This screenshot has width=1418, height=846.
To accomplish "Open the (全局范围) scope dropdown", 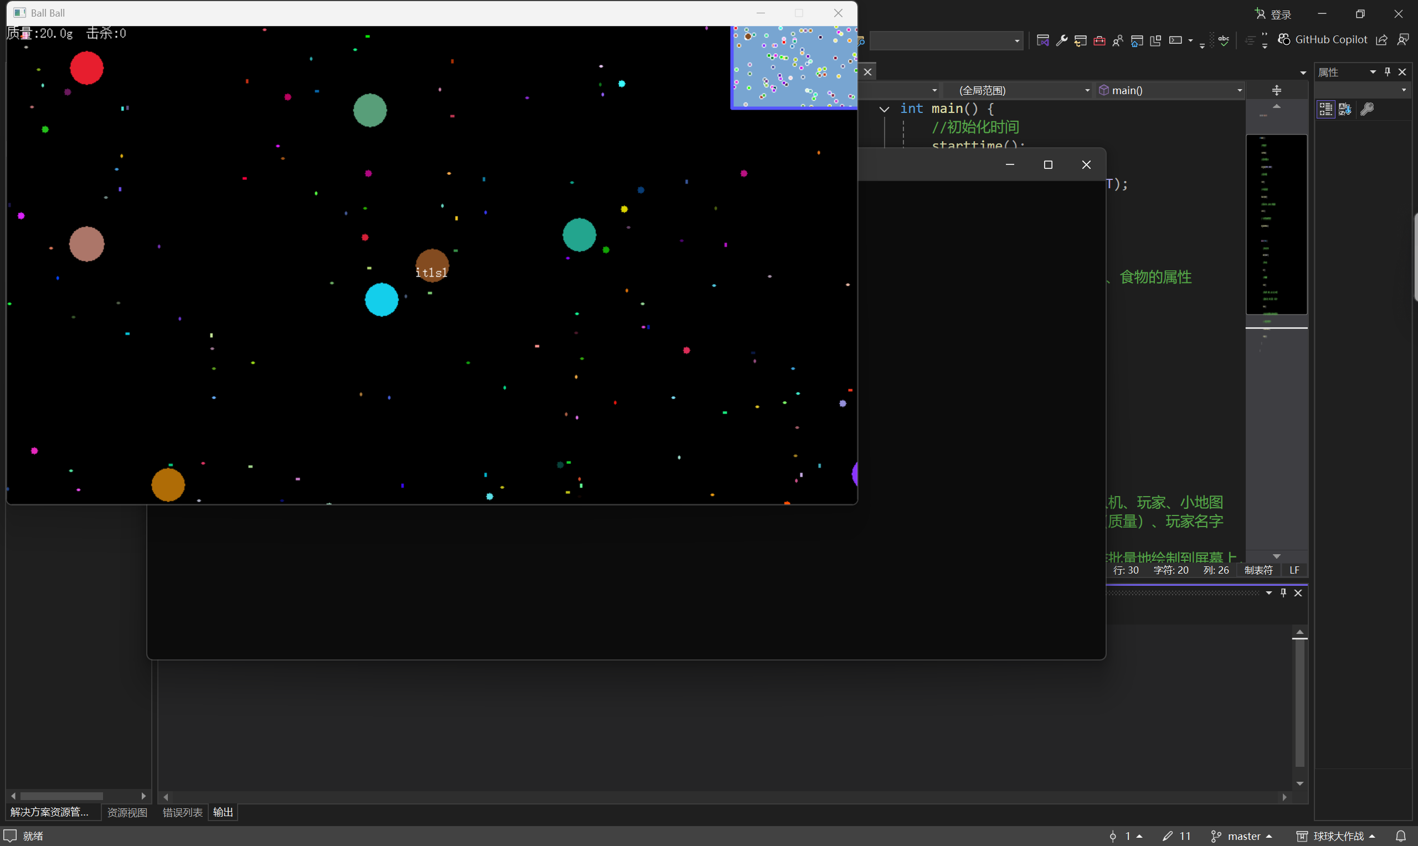I will [x=1087, y=91].
